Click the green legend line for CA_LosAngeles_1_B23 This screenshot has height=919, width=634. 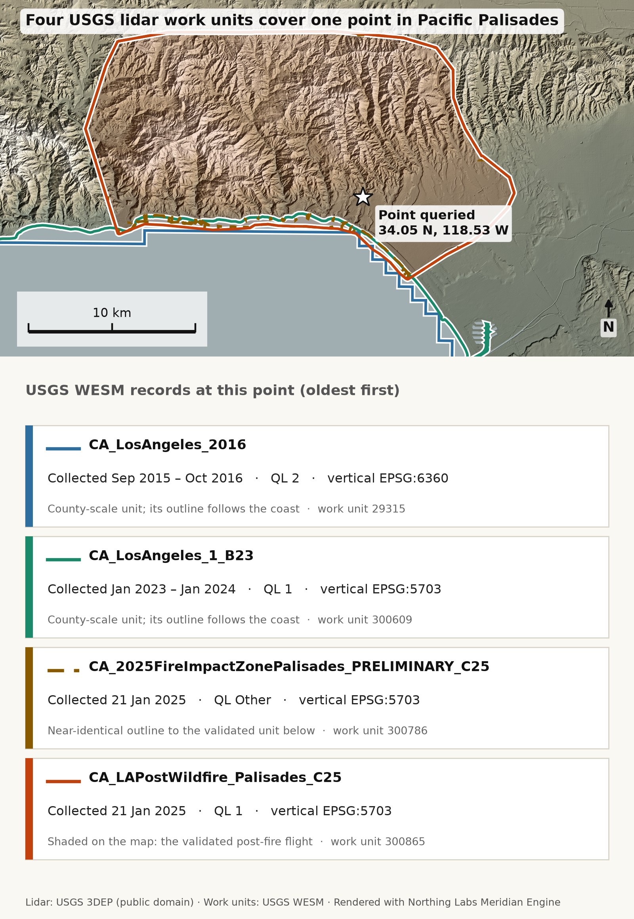point(63,560)
